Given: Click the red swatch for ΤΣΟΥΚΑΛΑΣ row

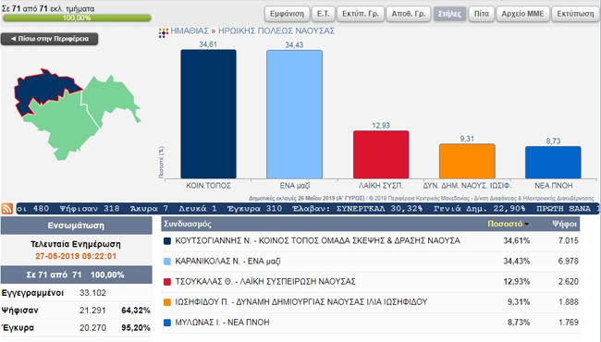Looking at the screenshot, I should 167,282.
